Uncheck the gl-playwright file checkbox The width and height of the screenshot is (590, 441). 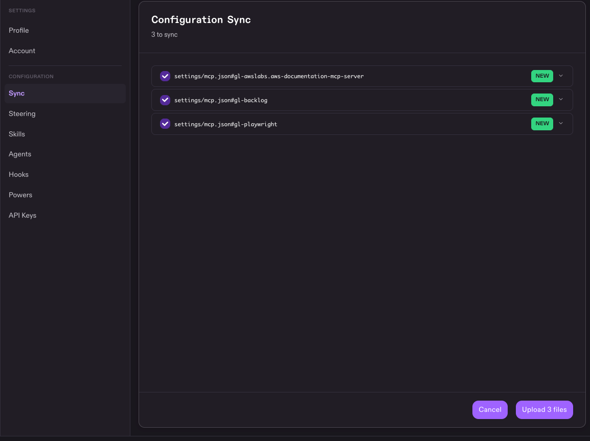pyautogui.click(x=165, y=124)
